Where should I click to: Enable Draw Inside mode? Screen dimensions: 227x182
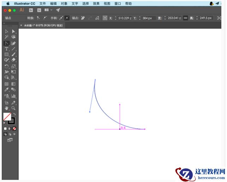pos(14,134)
